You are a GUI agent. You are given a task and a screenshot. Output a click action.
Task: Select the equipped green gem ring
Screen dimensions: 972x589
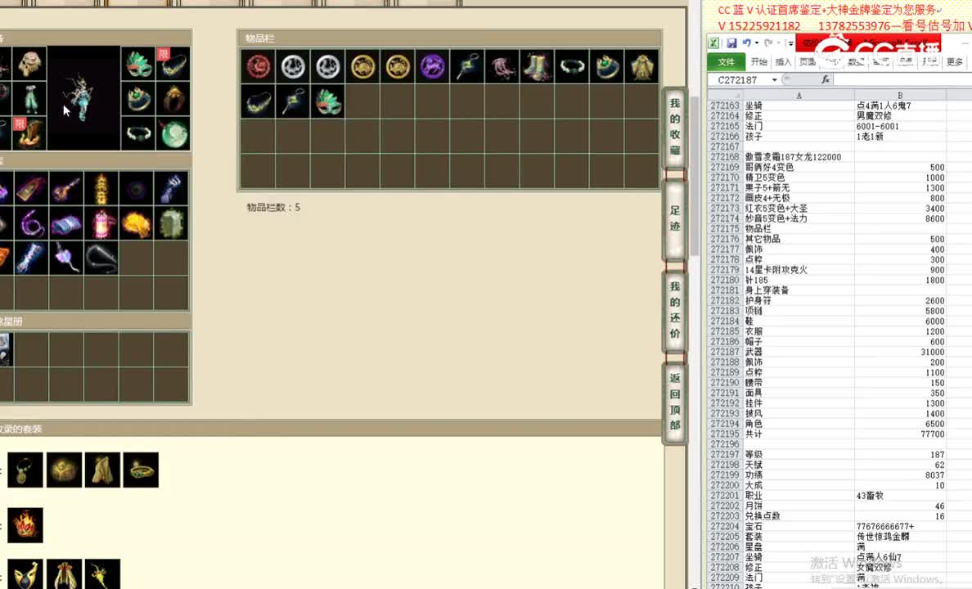137,98
